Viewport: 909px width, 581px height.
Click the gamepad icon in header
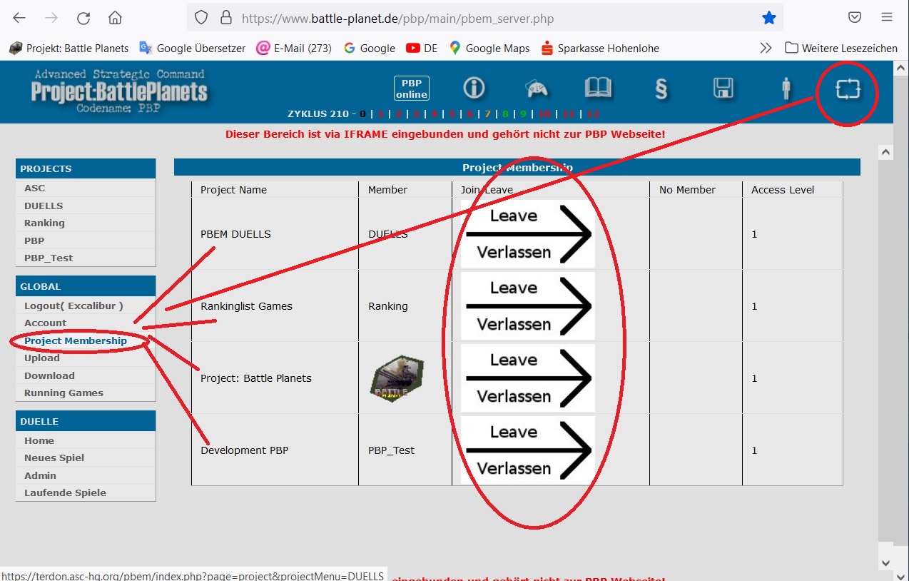pos(537,89)
